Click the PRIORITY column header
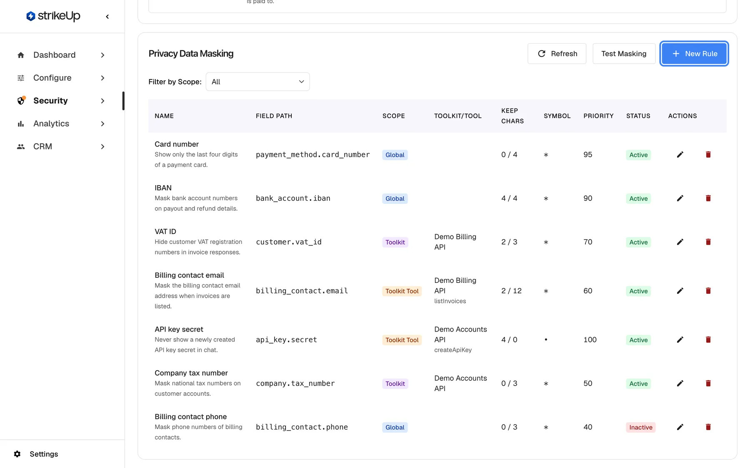The image size is (750, 468). 598,116
